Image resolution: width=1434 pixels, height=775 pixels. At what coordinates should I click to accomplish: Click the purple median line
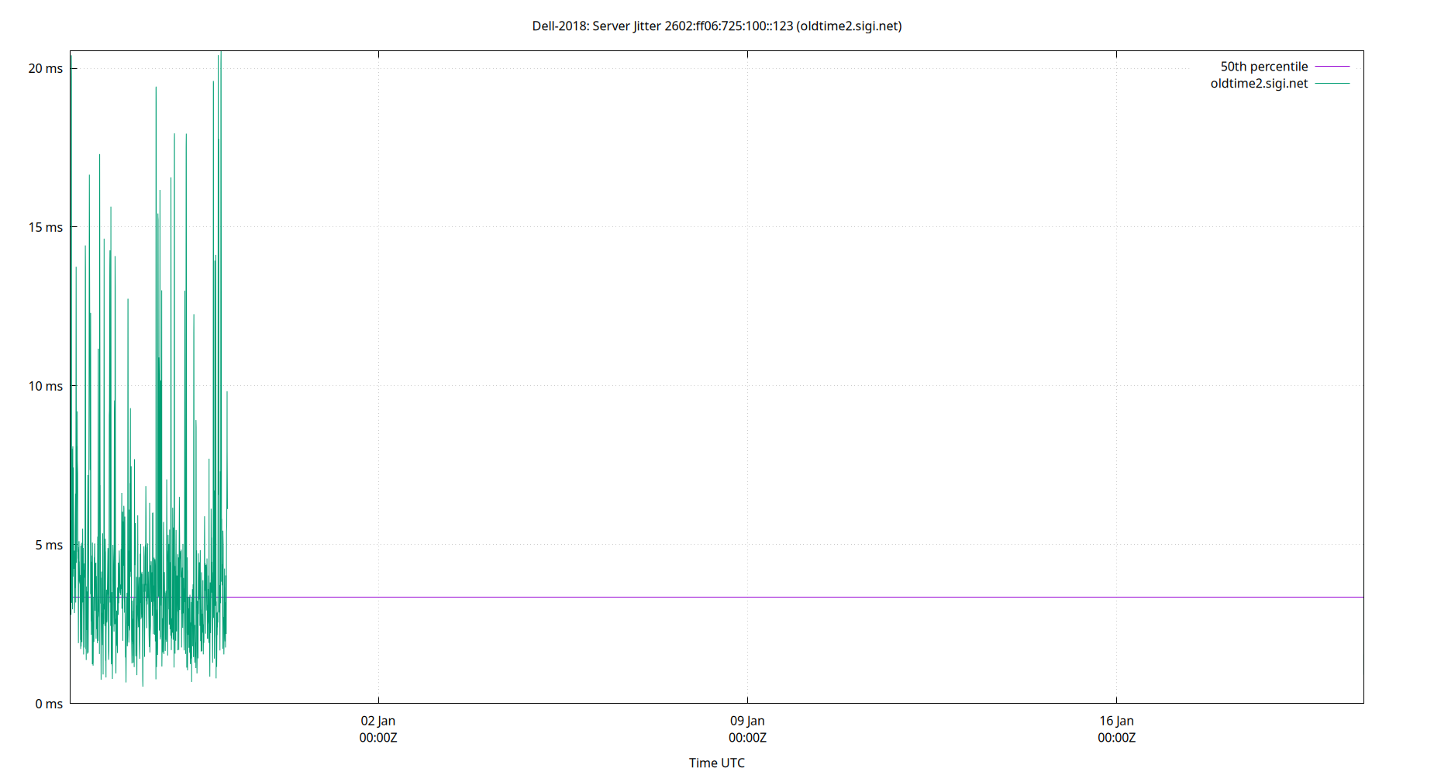point(698,597)
